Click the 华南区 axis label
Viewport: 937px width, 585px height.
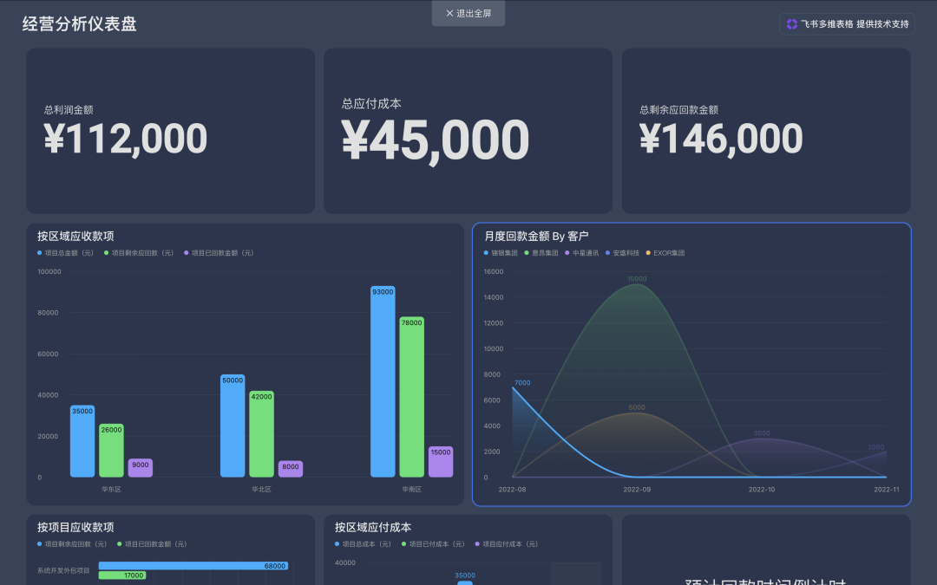tap(412, 490)
